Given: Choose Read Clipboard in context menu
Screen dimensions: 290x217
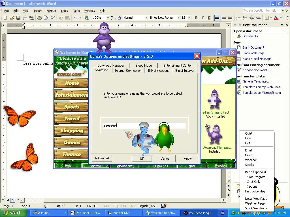Looking at the screenshot, I should pyautogui.click(x=255, y=172).
